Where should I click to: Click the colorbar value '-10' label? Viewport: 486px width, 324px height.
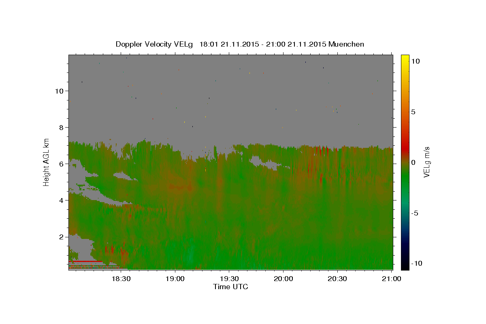tap(416, 263)
